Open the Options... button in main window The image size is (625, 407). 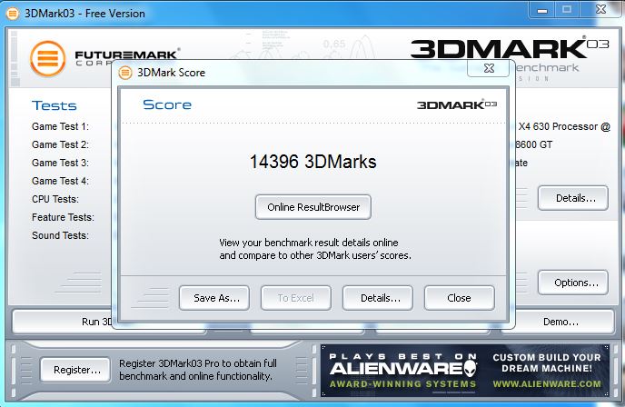573,283
